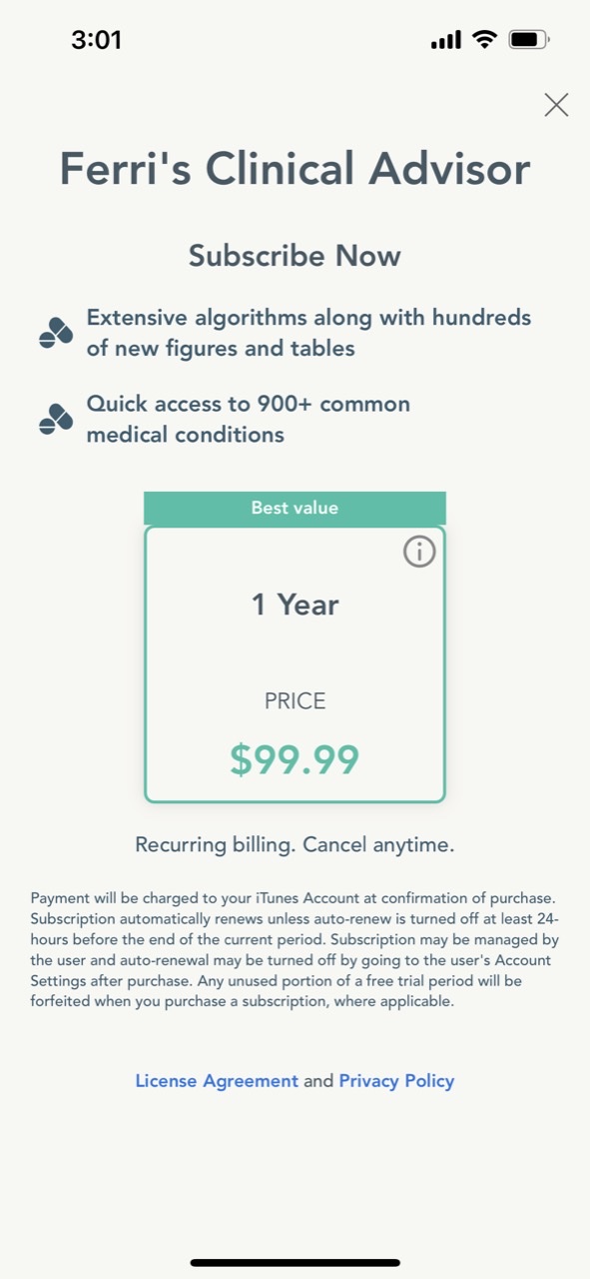This screenshot has width=590, height=1279.
Task: Tap the Ferri's Clinical Advisor title
Action: click(295, 169)
